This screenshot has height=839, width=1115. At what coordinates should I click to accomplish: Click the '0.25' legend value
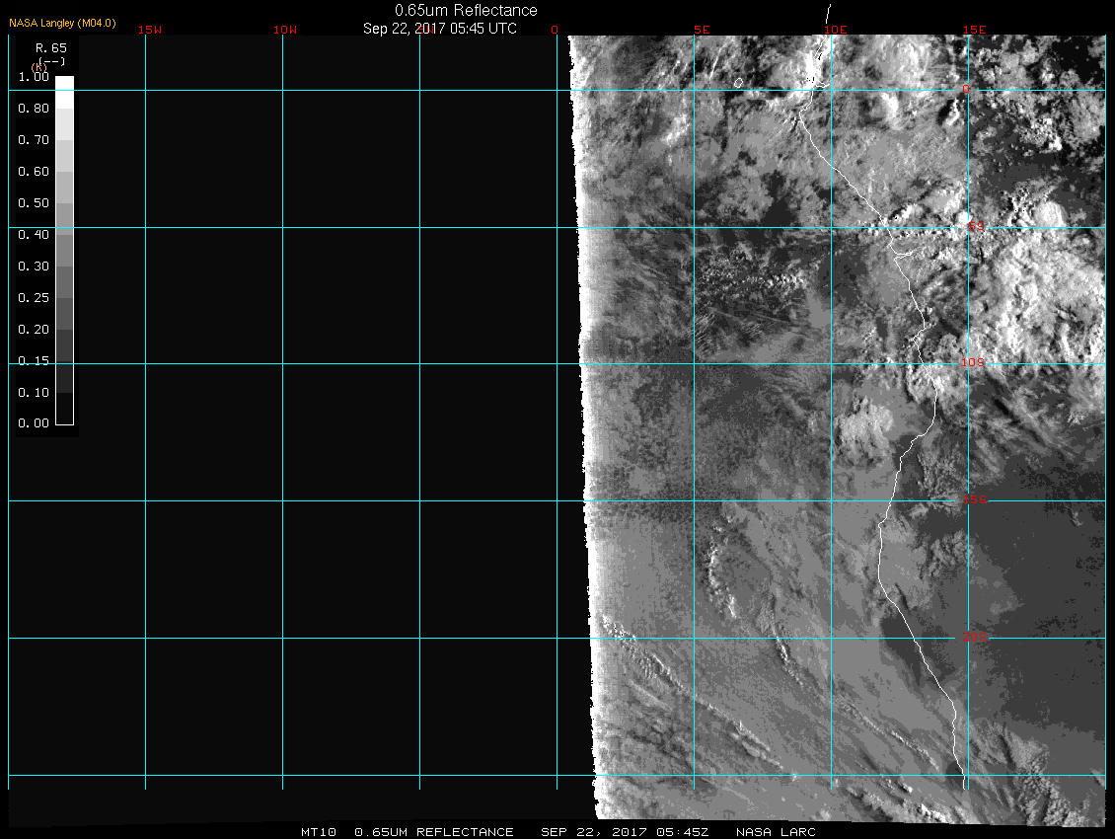pos(34,297)
